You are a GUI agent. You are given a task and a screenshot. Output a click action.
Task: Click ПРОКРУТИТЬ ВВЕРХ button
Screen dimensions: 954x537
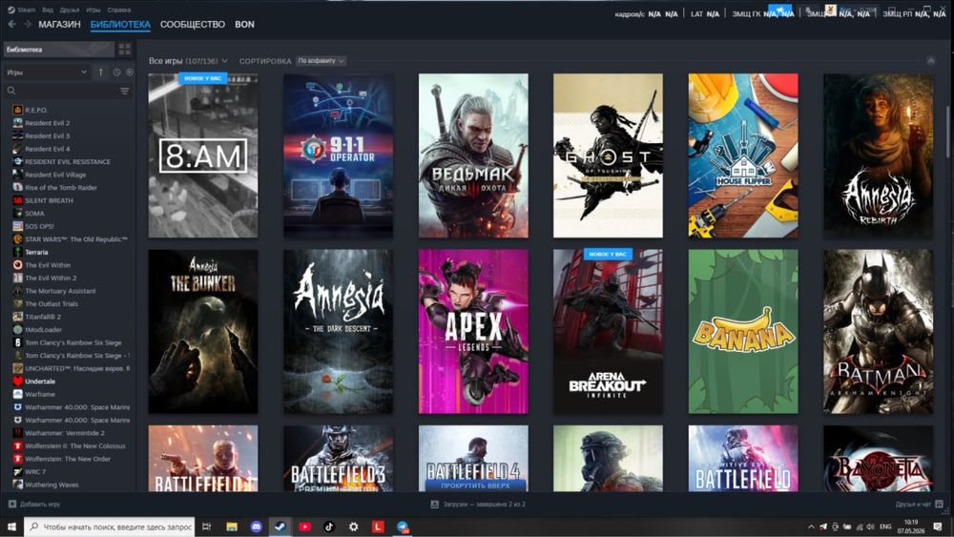(x=474, y=485)
